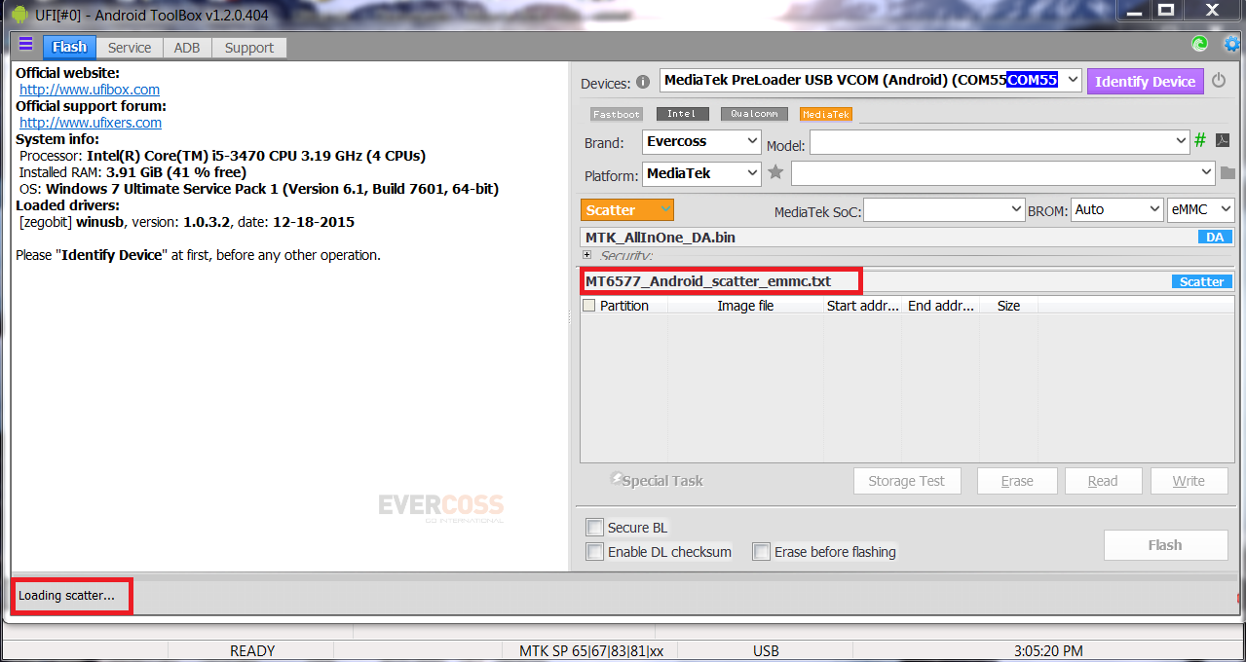Click the USB status bar entry
1246x662 pixels.
[766, 651]
